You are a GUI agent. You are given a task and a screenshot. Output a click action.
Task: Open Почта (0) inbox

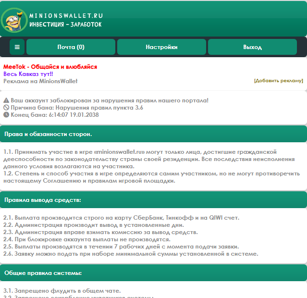click(71, 47)
